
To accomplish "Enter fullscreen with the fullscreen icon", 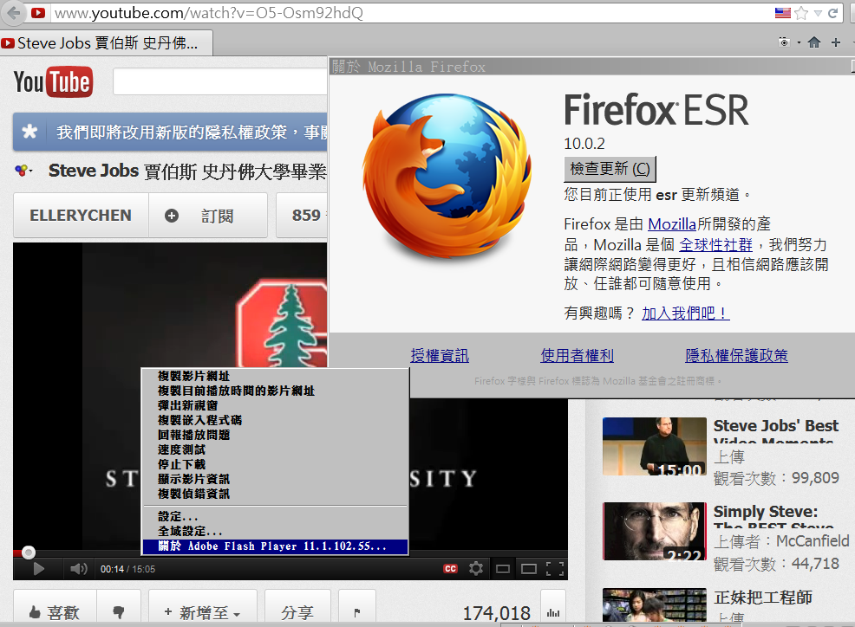I will (x=555, y=569).
